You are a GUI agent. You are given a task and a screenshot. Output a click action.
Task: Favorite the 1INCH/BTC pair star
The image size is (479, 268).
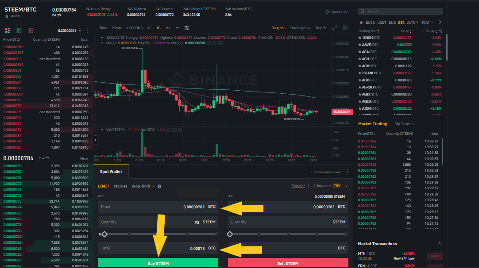[x=360, y=38]
